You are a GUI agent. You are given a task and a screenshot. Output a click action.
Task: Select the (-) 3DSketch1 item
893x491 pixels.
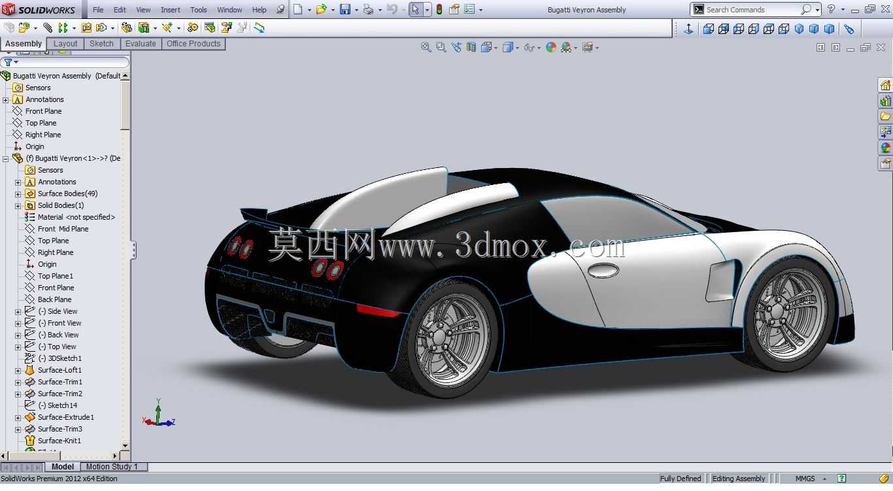click(59, 359)
